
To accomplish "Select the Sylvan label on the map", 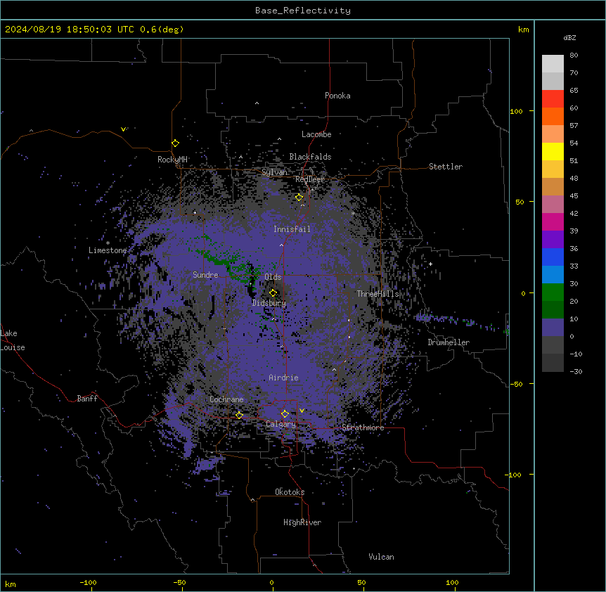I will coord(274,172).
